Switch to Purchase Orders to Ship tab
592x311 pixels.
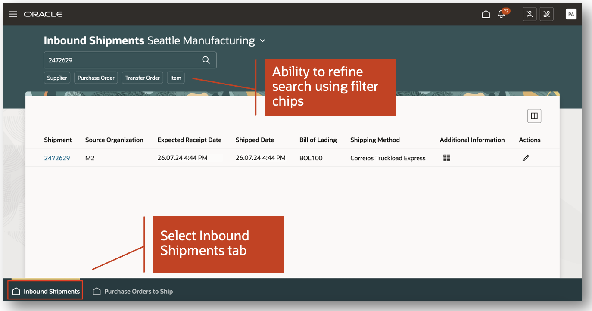coord(133,292)
